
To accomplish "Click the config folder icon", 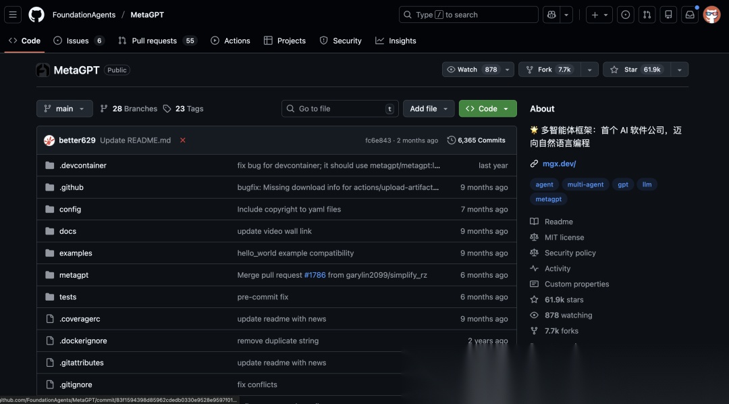I will [50, 209].
